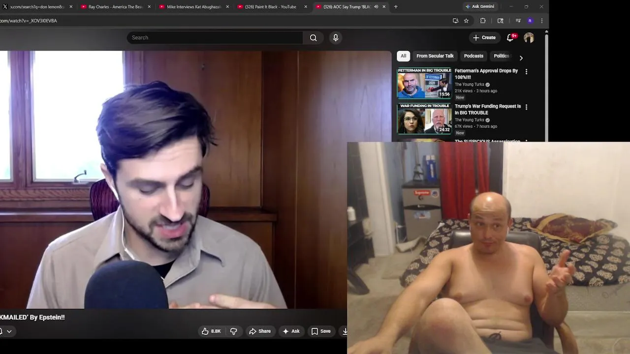
Task: Share the video
Action: (x=260, y=331)
